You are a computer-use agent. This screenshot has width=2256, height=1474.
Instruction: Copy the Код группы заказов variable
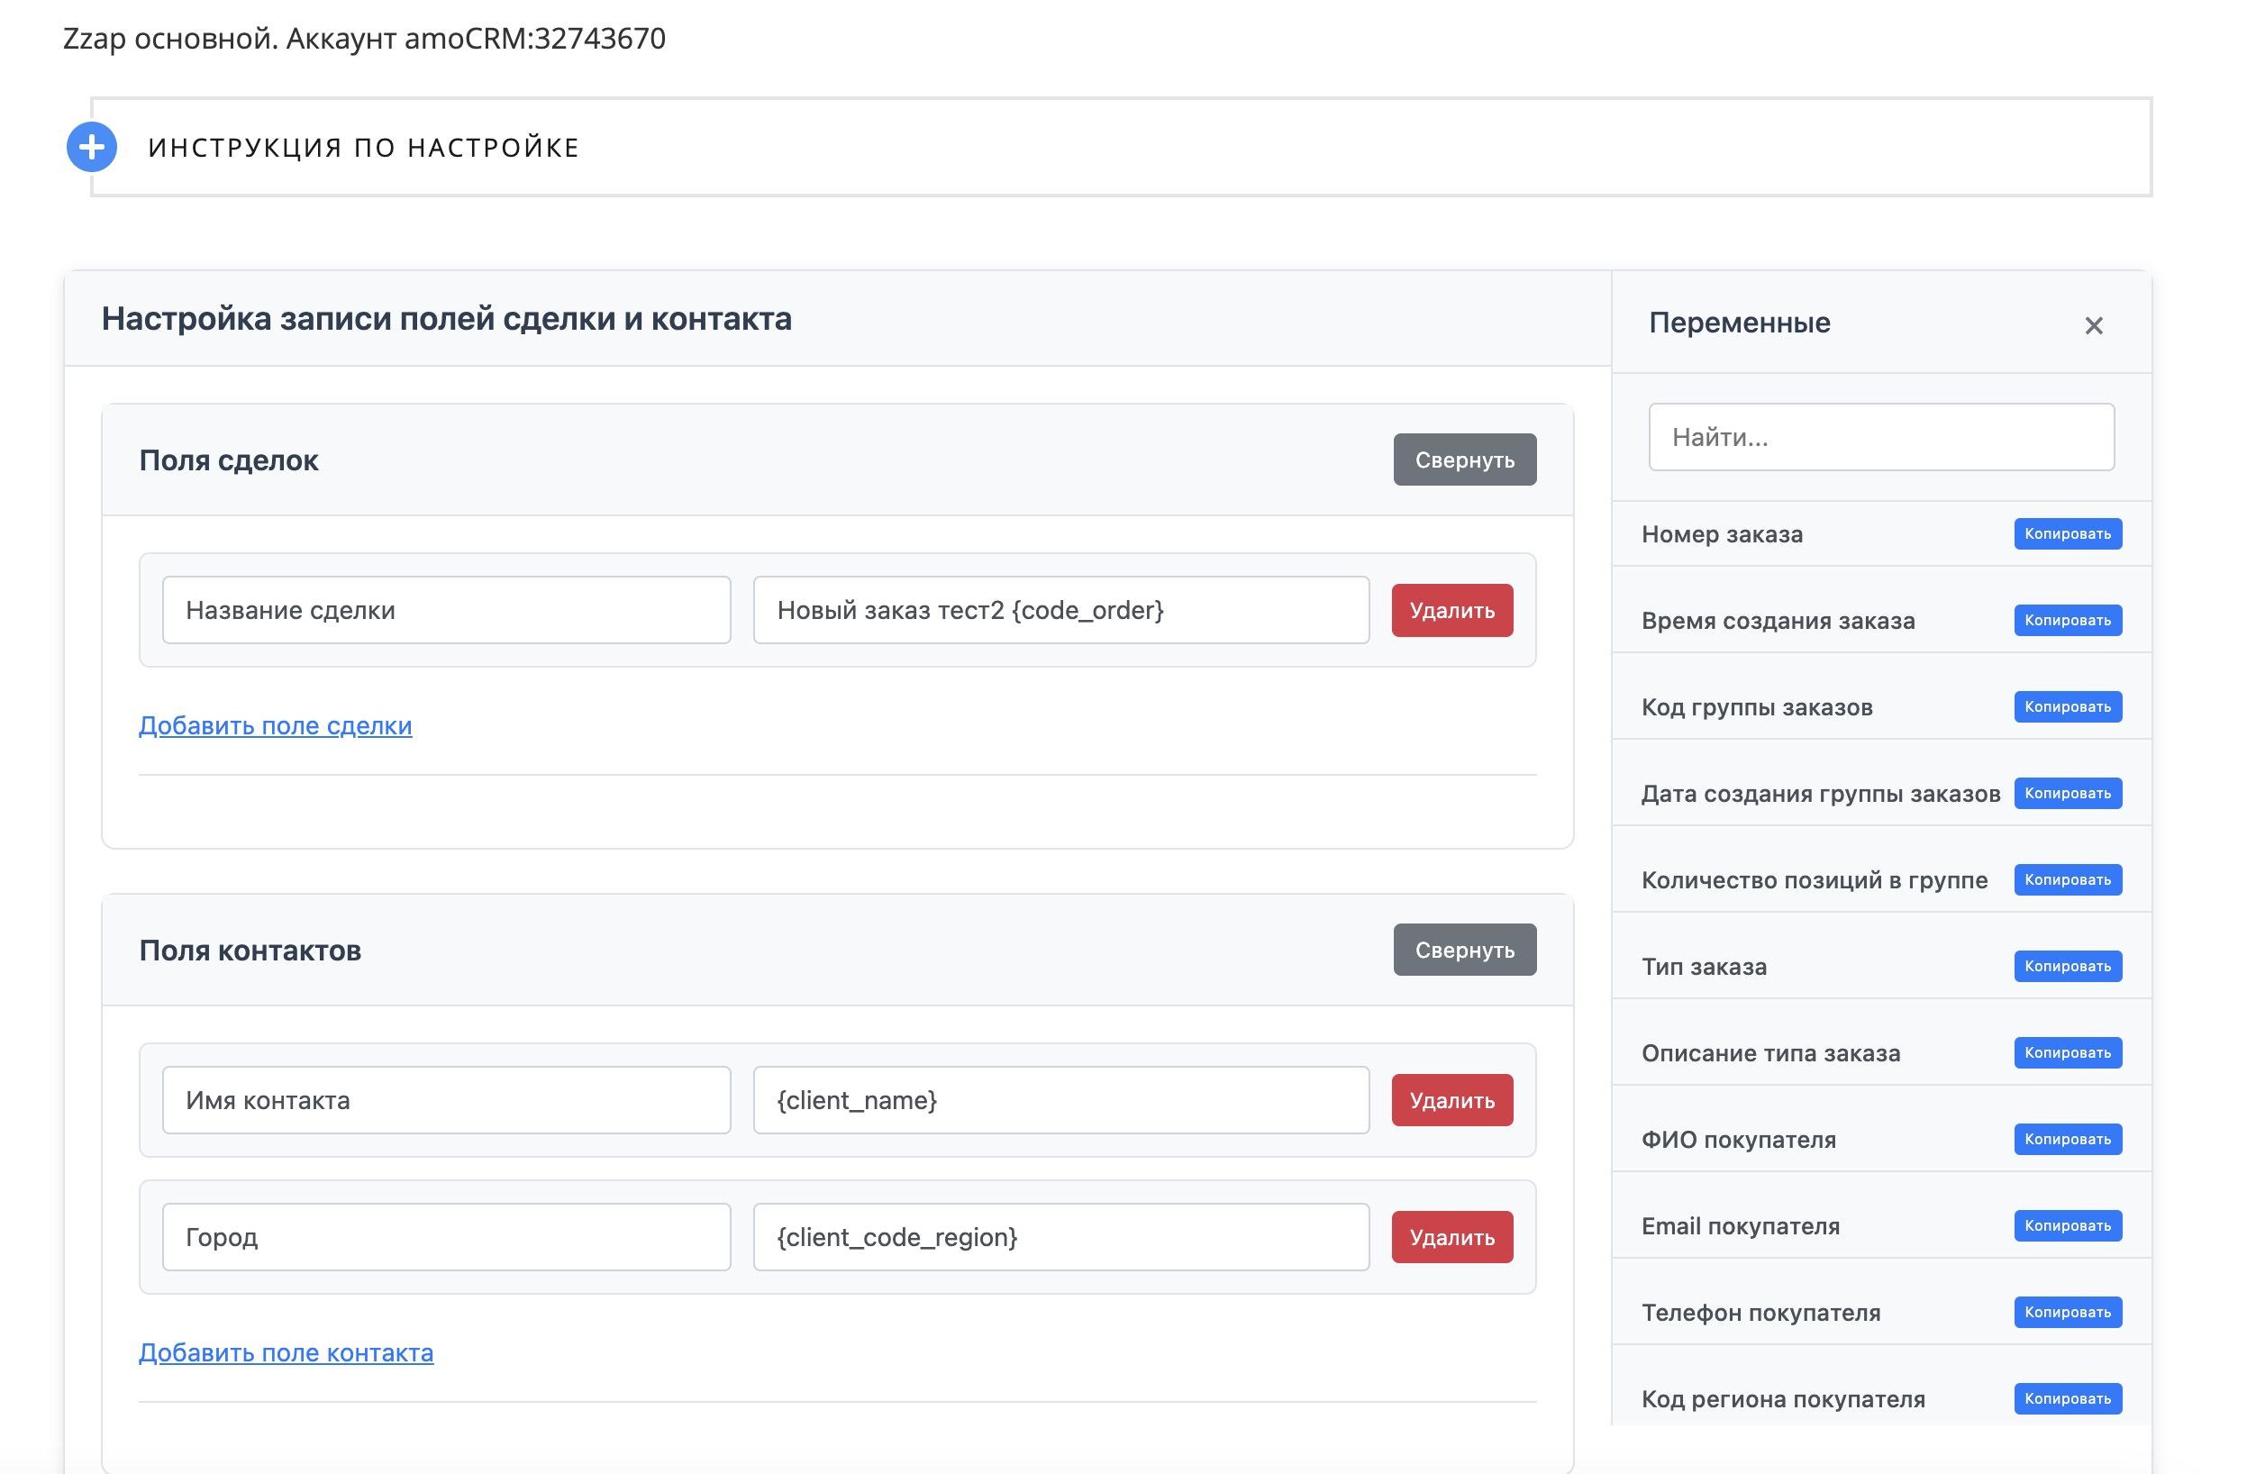point(2067,707)
